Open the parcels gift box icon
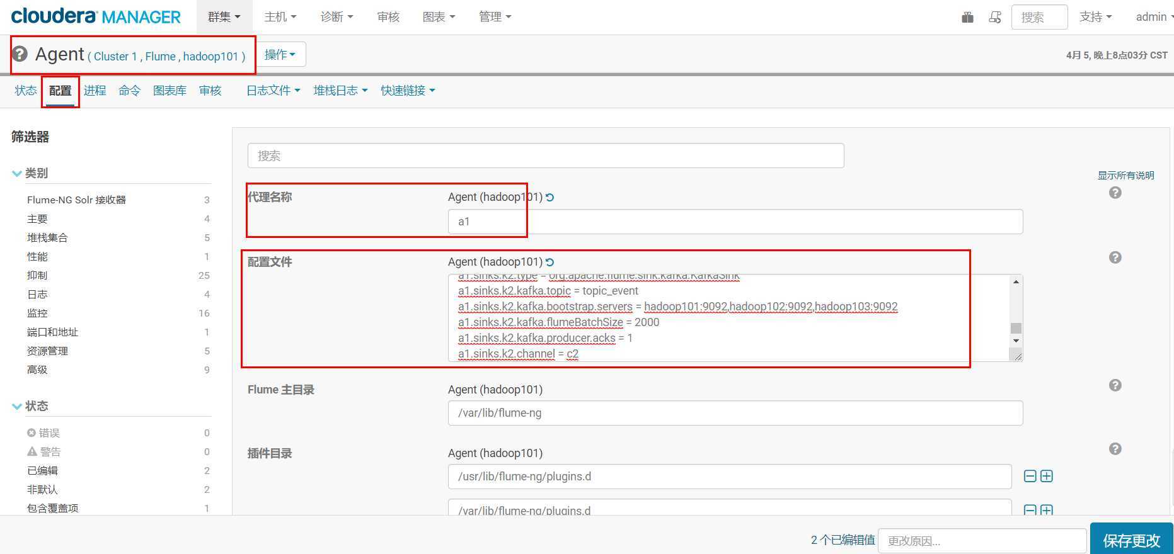Screen dimensions: 1174x554 [967, 17]
